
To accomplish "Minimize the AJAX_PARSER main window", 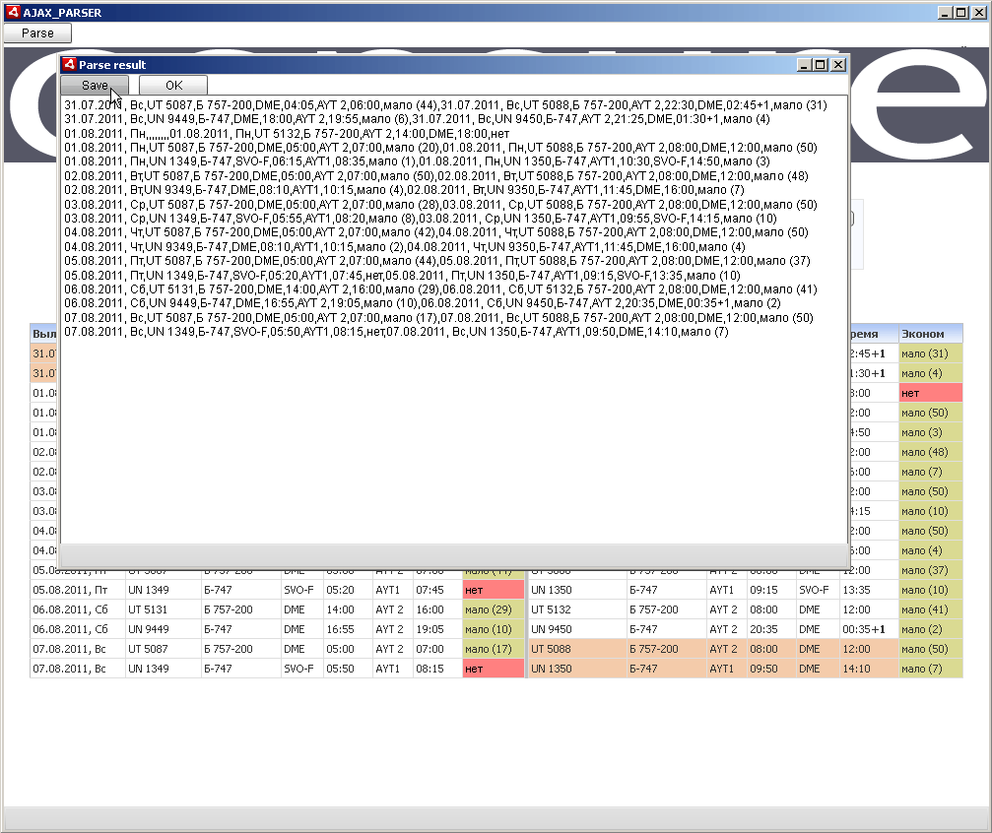I will [x=945, y=12].
